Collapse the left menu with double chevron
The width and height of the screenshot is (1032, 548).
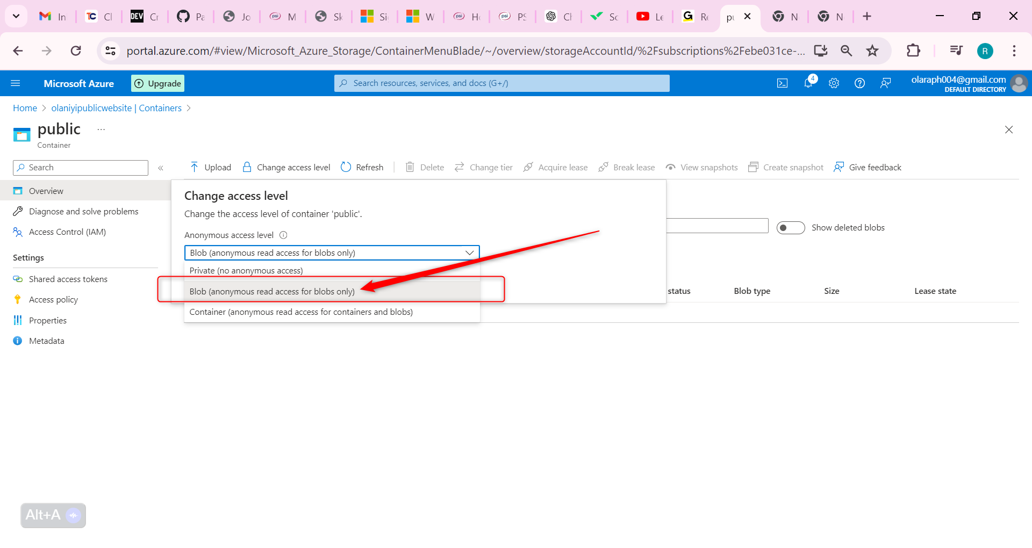(161, 168)
